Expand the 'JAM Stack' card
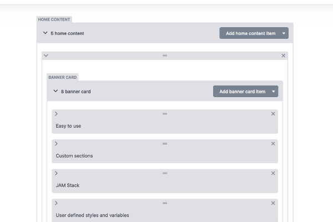 tap(57, 173)
